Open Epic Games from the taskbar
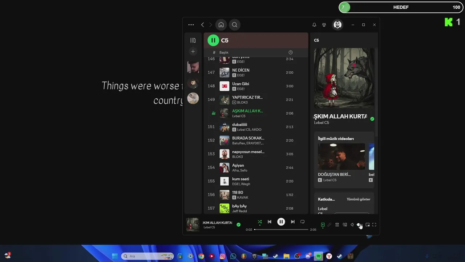The height and width of the screenshot is (262, 465). 255,256
